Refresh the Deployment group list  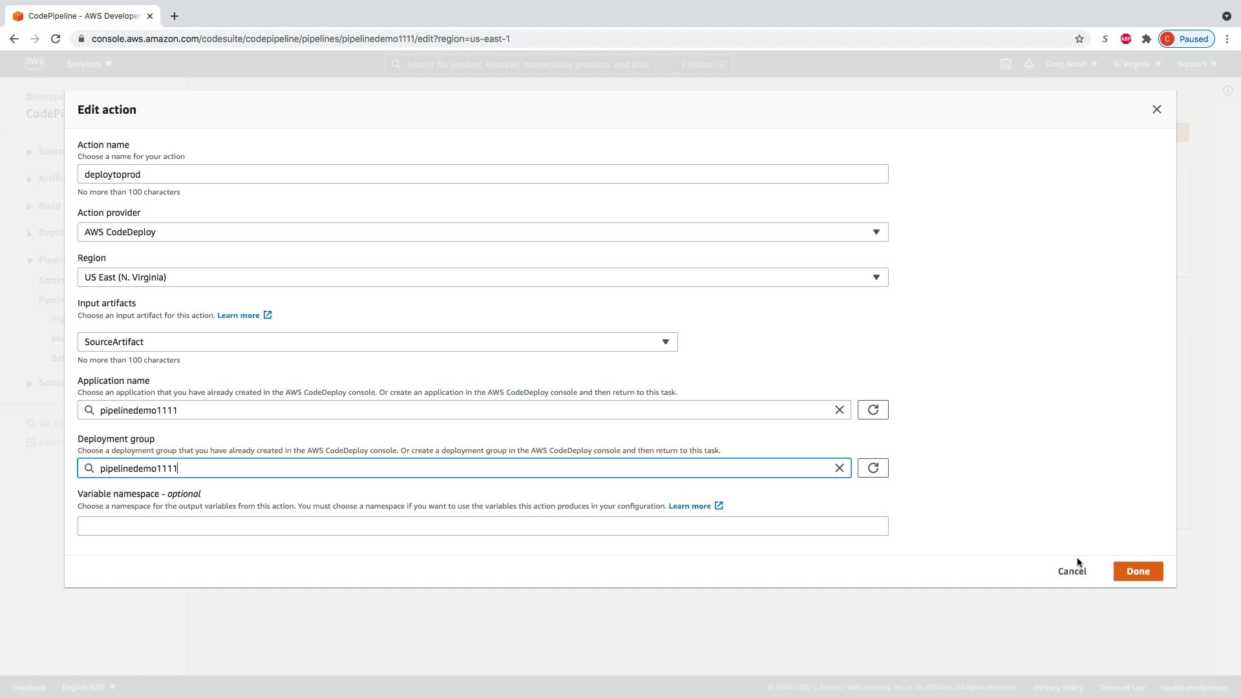click(873, 468)
